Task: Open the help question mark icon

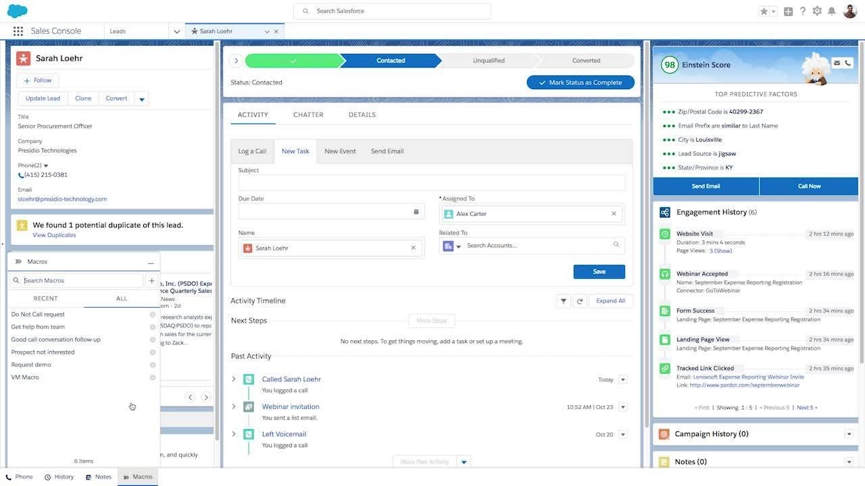Action: pos(803,11)
